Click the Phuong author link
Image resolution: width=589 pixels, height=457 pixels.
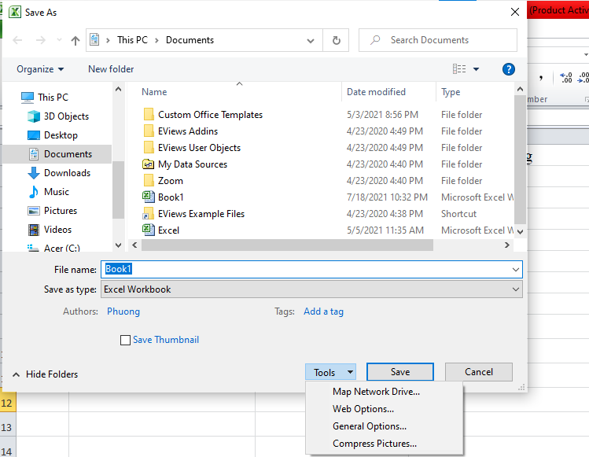[123, 311]
